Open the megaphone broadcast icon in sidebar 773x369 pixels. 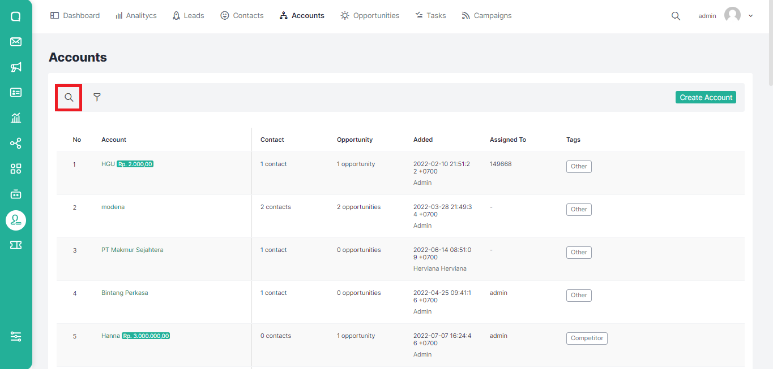pos(16,67)
